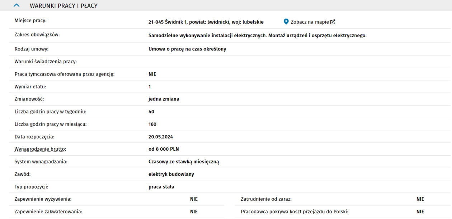
Task: Click the elektryk budowlany profession value
Action: click(x=171, y=174)
